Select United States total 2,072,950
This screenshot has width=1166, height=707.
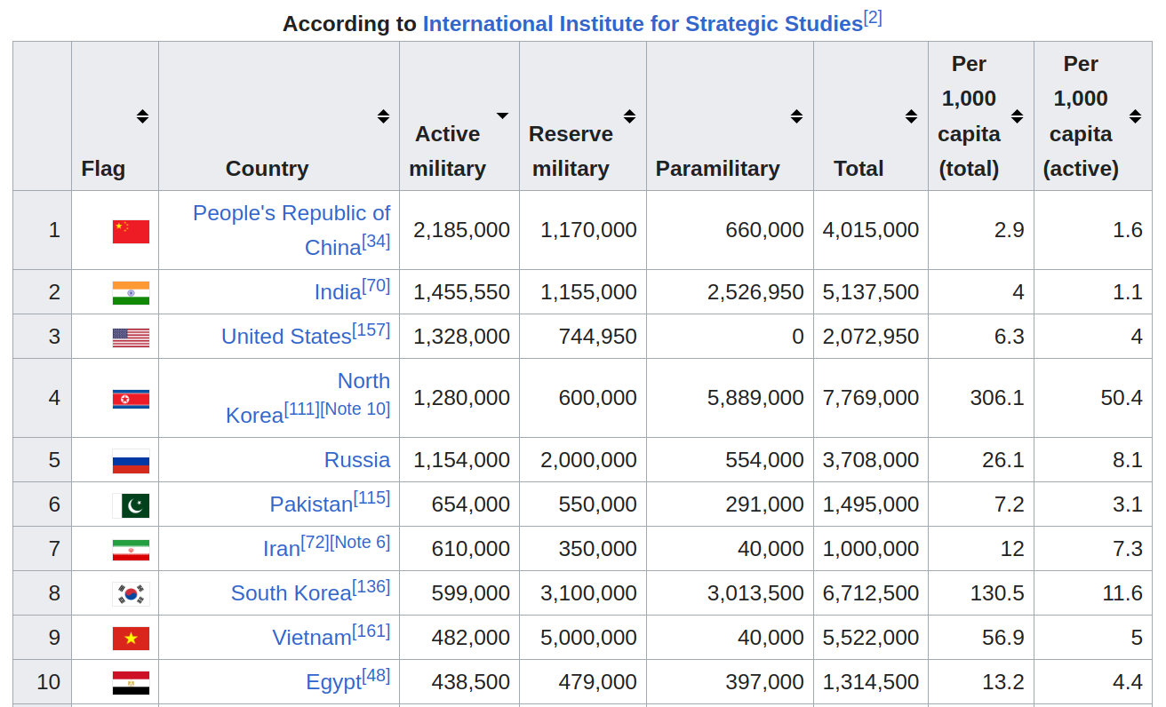871,337
